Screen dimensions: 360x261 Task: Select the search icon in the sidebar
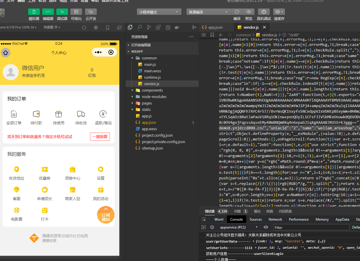140,27
